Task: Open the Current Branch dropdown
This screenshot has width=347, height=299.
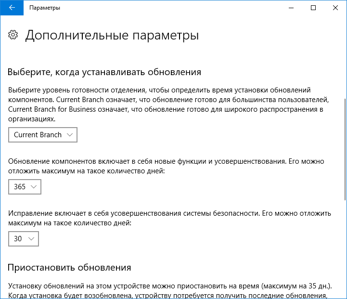Action: (43, 135)
